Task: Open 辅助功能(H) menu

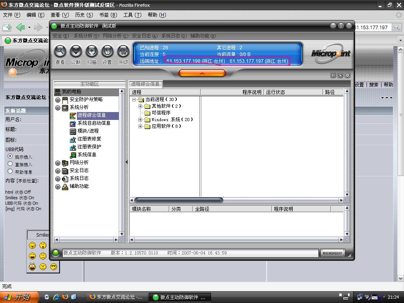Action: click(x=203, y=36)
